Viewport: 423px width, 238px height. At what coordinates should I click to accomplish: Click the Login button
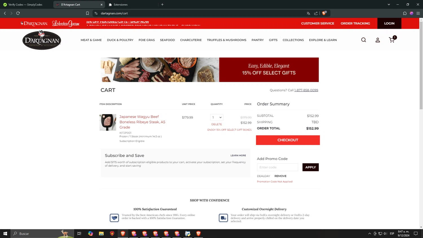389,23
